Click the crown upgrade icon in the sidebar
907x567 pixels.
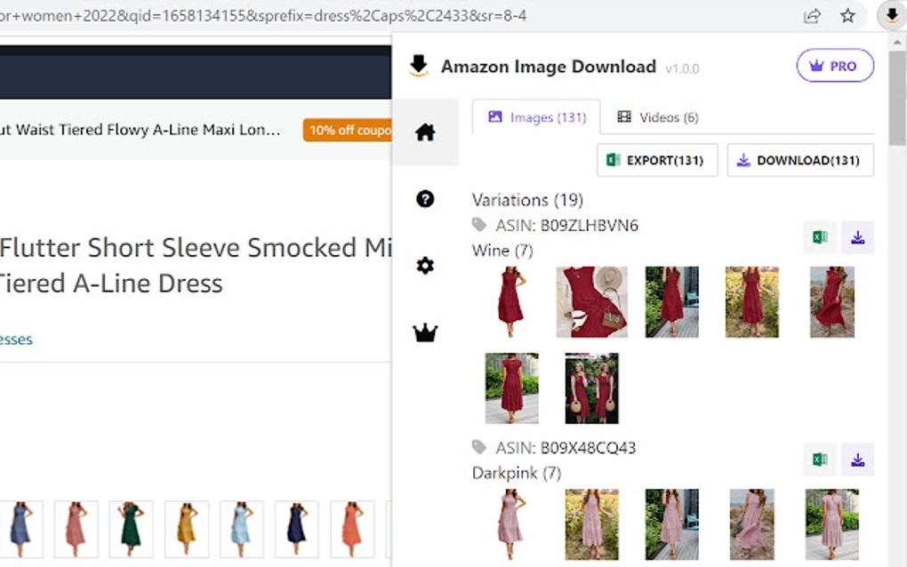[x=425, y=332]
